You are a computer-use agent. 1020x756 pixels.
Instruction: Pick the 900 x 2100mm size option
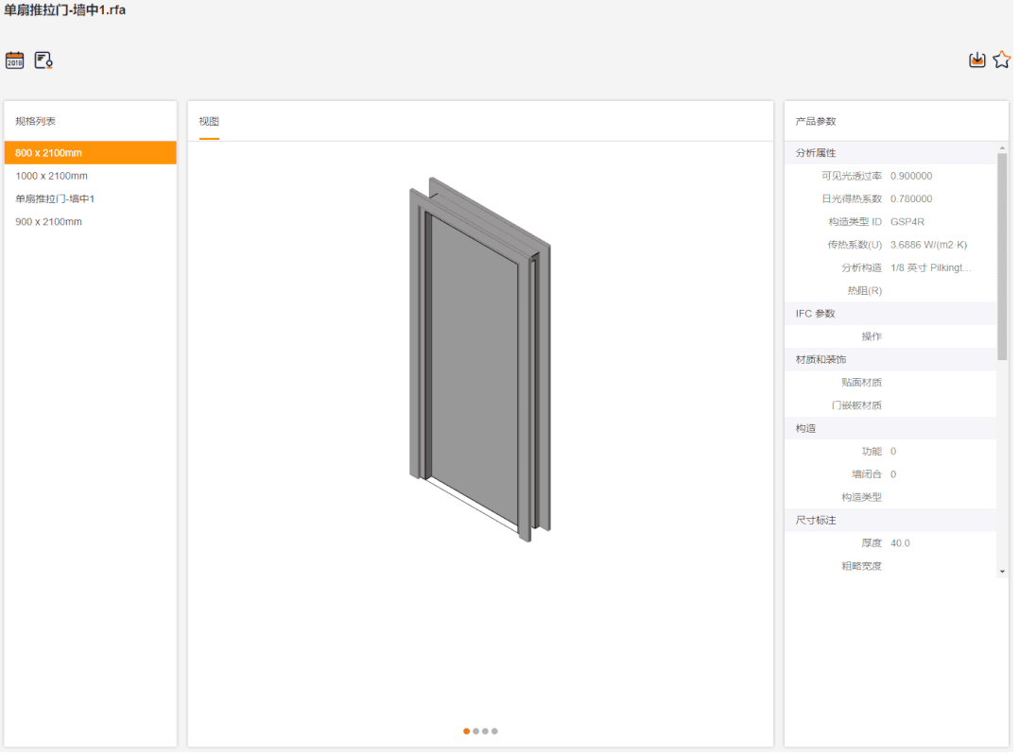pyautogui.click(x=49, y=222)
